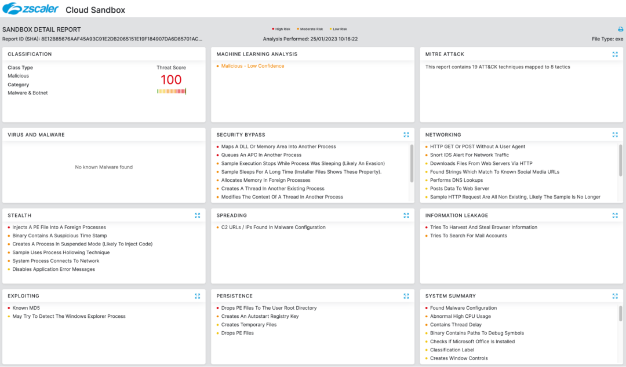
Task: Expand the System Summary panel
Action: pyautogui.click(x=615, y=296)
